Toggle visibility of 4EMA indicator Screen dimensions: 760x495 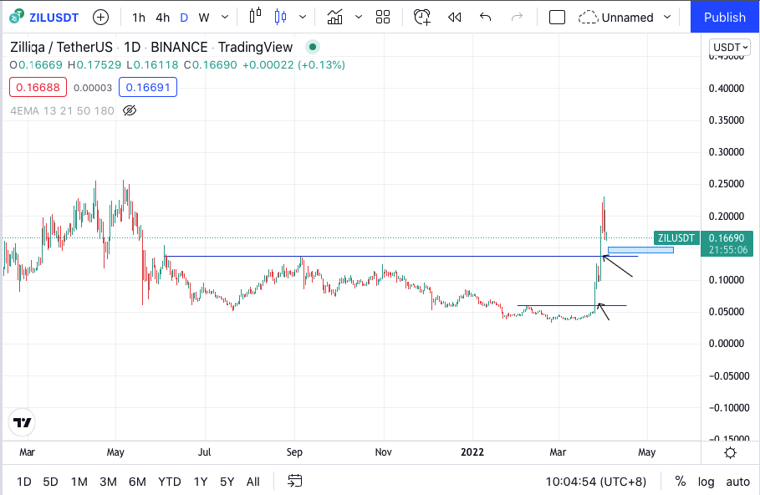click(130, 110)
